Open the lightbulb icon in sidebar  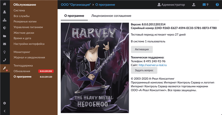(x=4, y=52)
